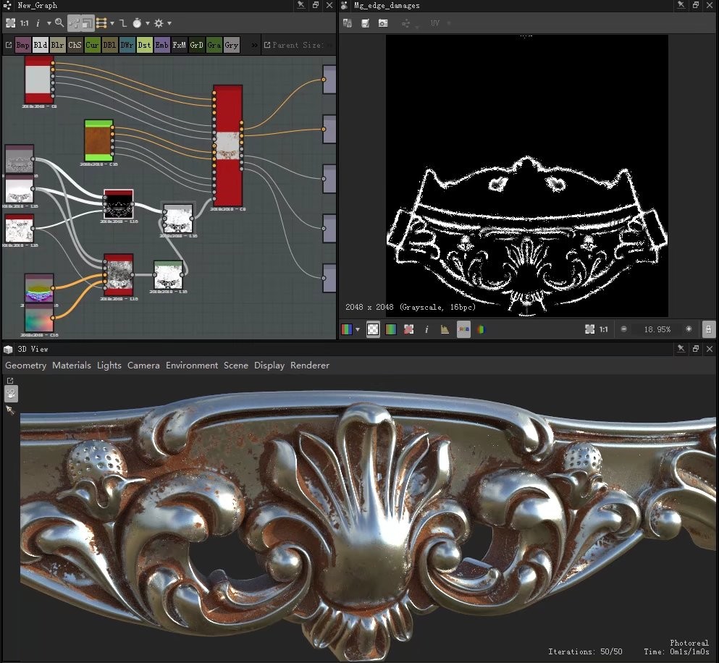Open the Renderer menu in 3D View

click(310, 366)
